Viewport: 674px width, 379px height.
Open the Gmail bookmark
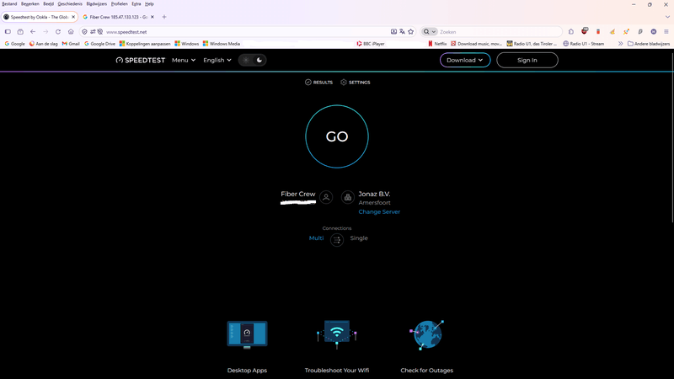[71, 44]
